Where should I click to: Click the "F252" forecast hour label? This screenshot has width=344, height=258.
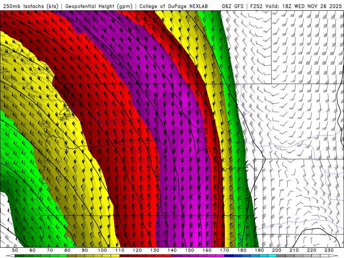click(x=256, y=6)
